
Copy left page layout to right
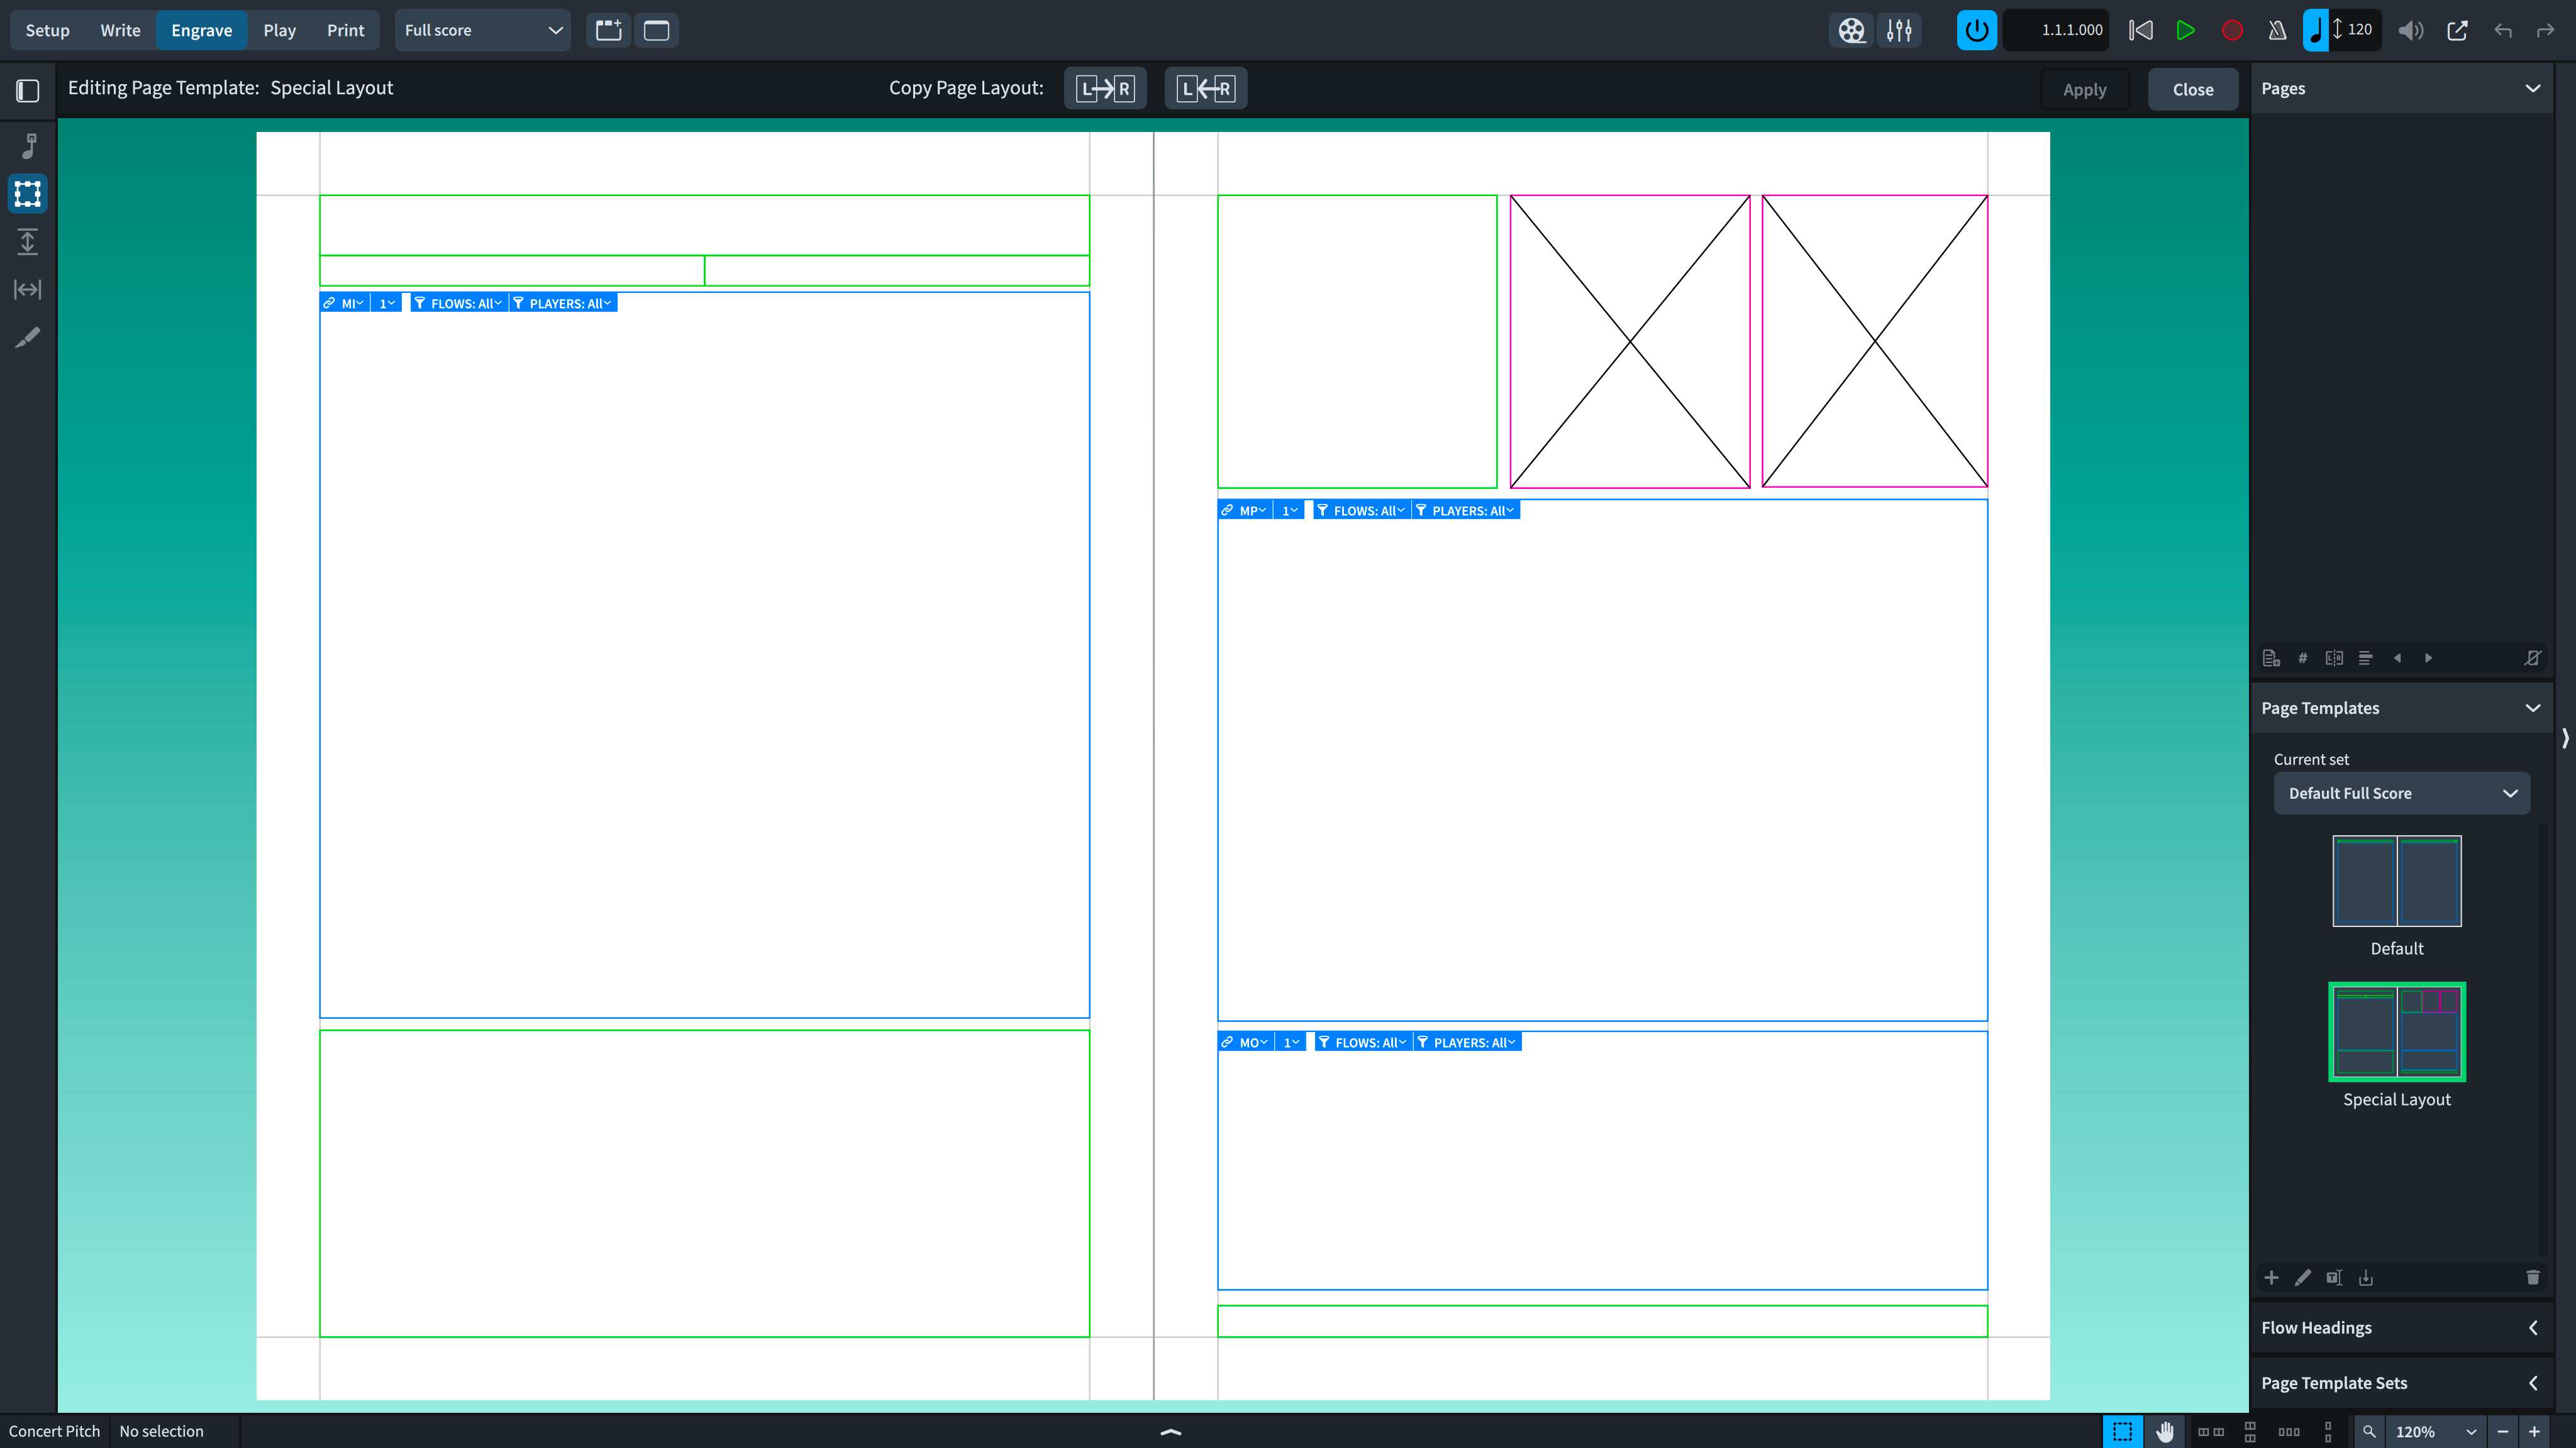tap(1105, 89)
